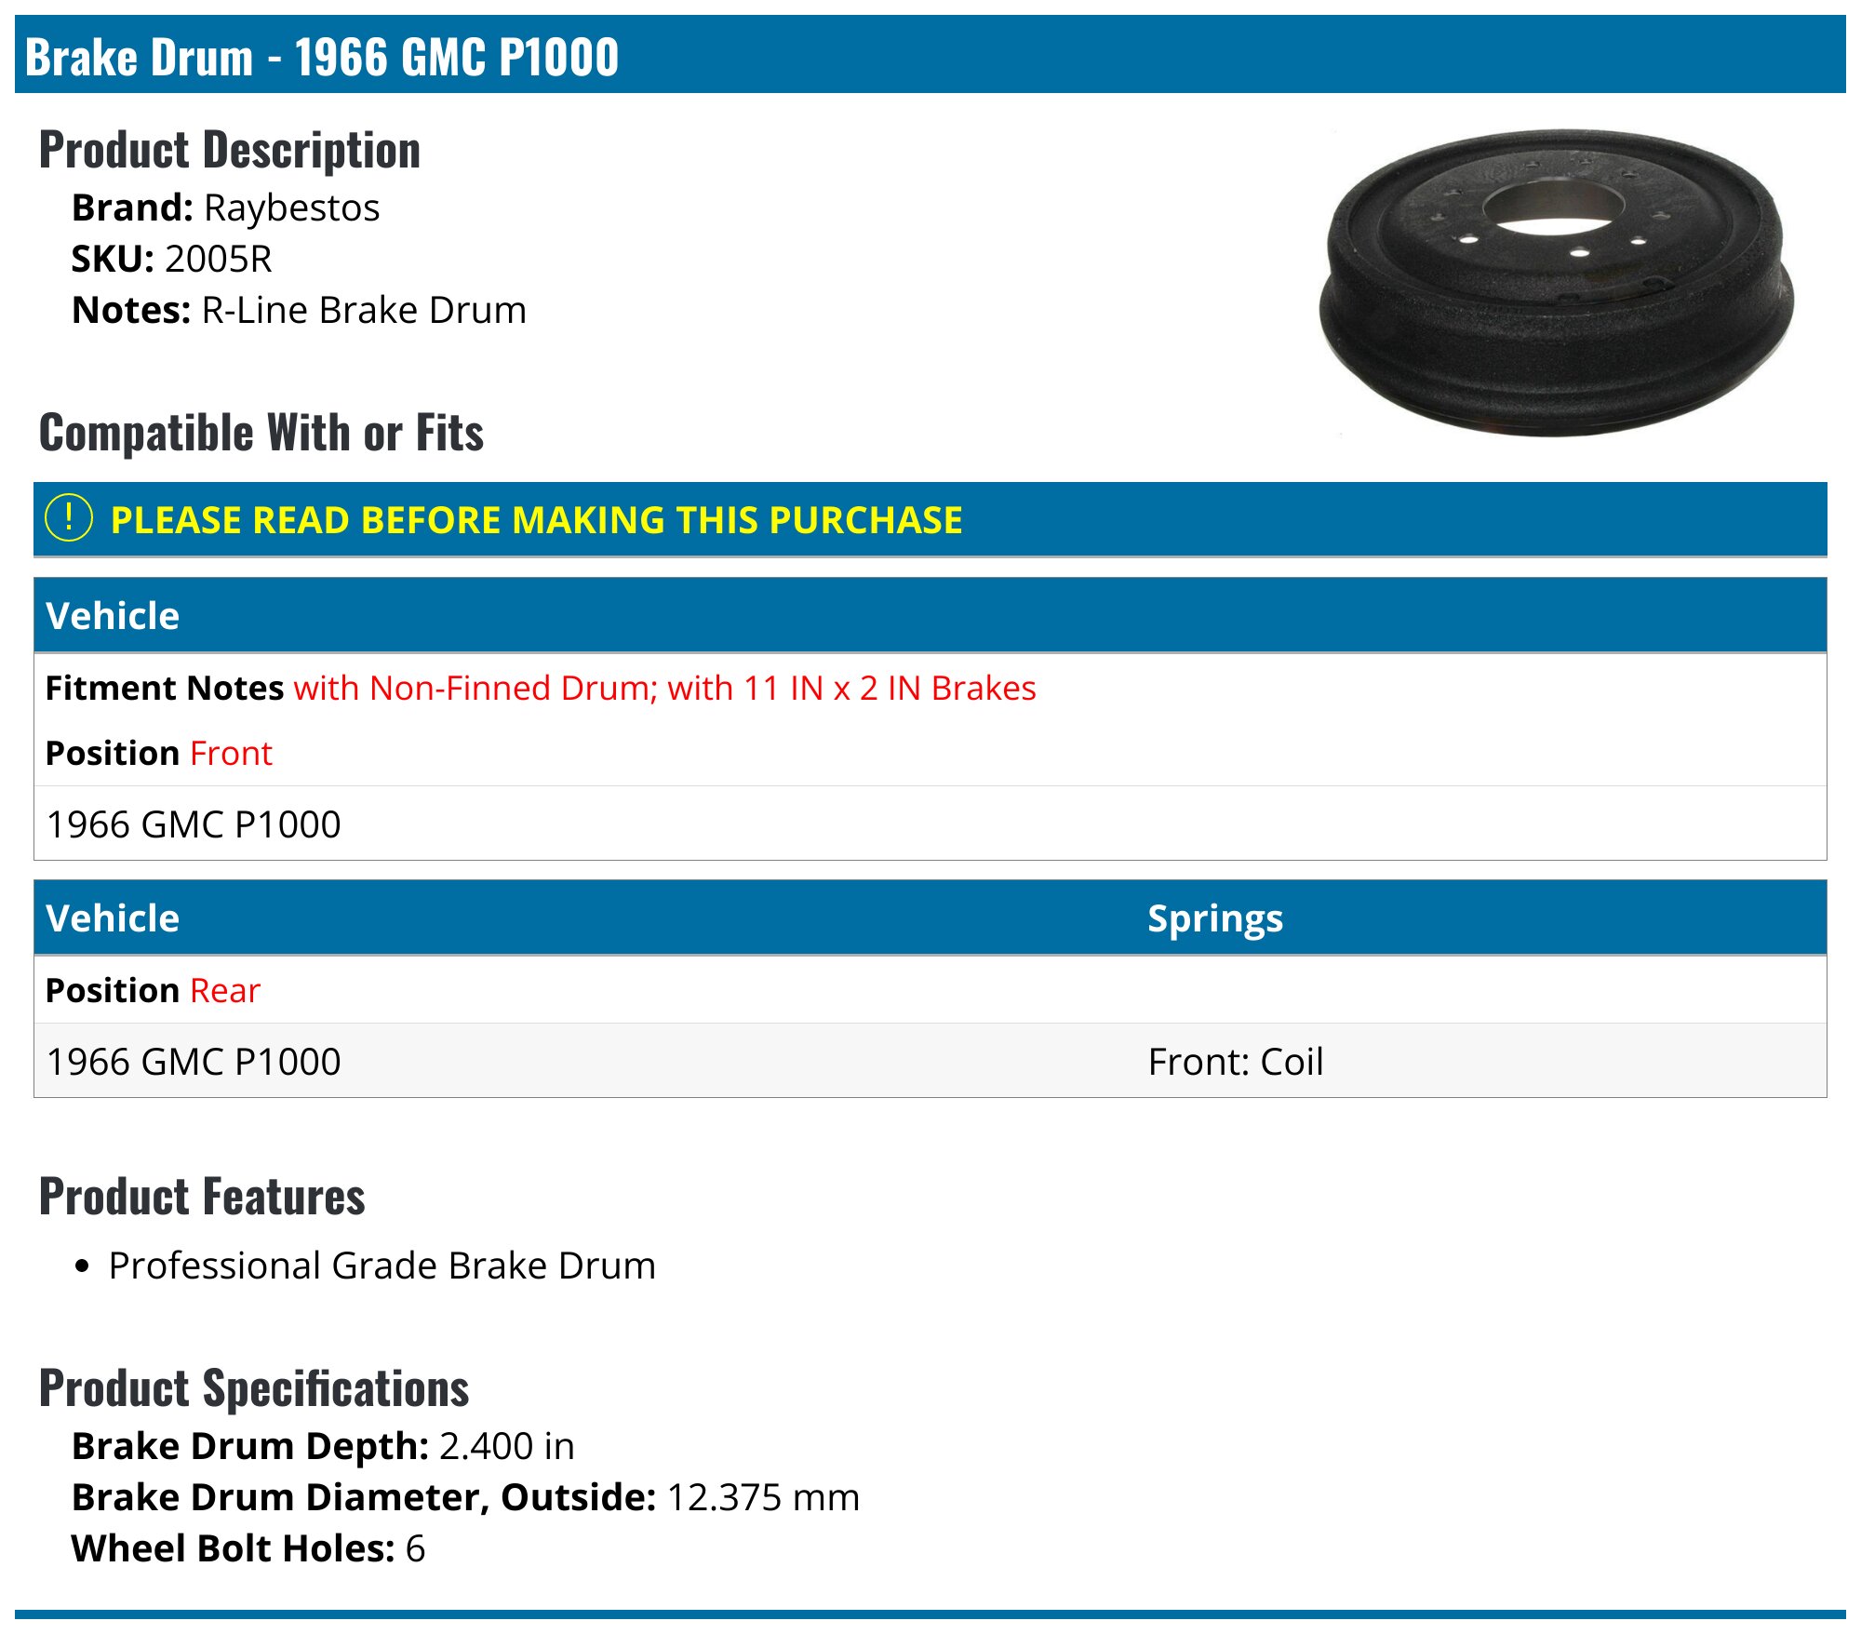Click the 1966 GMC P1000 rear row

pos(930,1061)
